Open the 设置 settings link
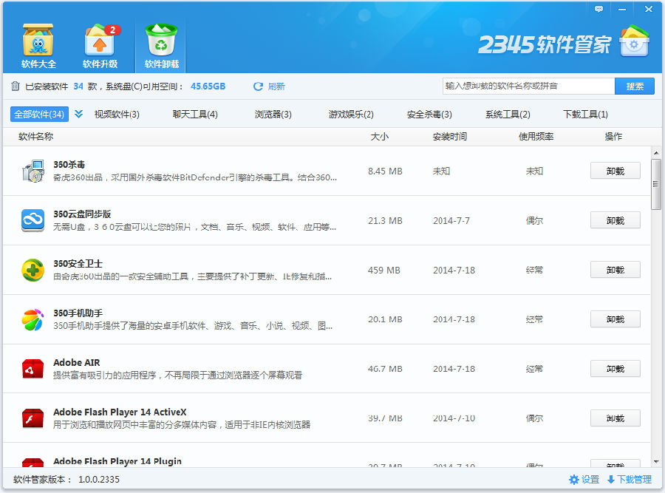The image size is (665, 493). point(590,480)
